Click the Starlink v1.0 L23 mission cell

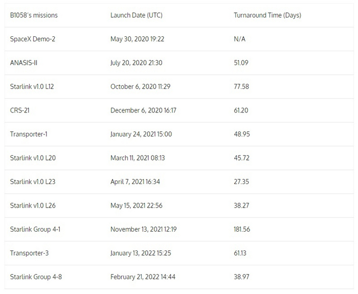click(33, 182)
